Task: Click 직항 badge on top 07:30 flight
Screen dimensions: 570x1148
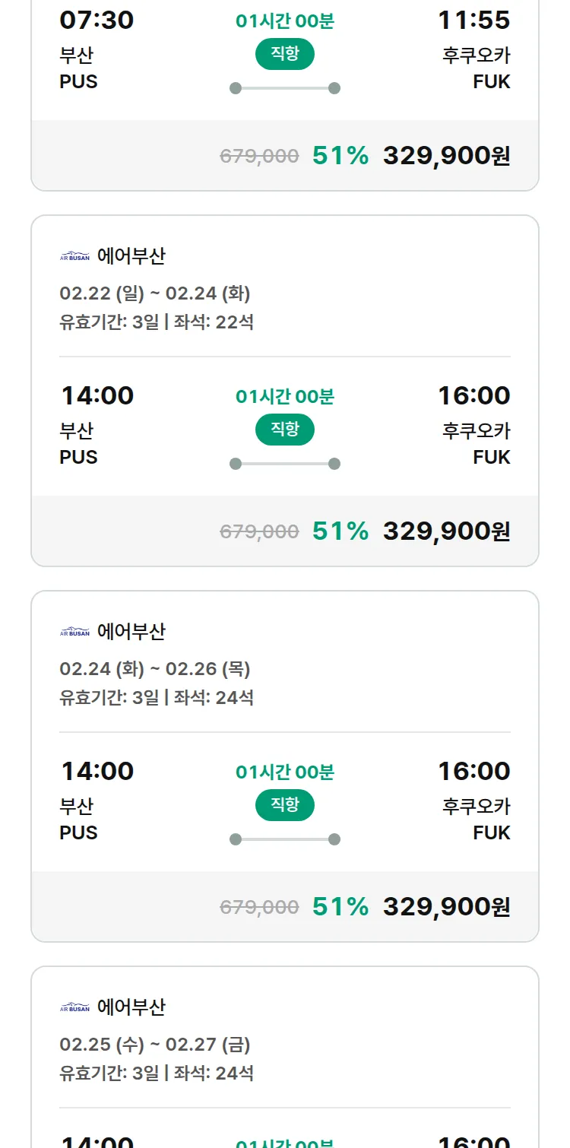Action: (284, 54)
